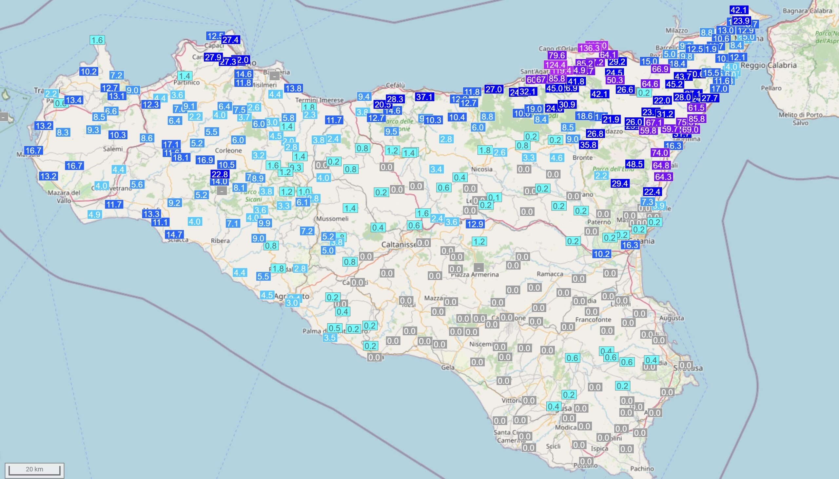Click the 136.3 rainfall marker near Capo d'Orlando

pyautogui.click(x=589, y=48)
